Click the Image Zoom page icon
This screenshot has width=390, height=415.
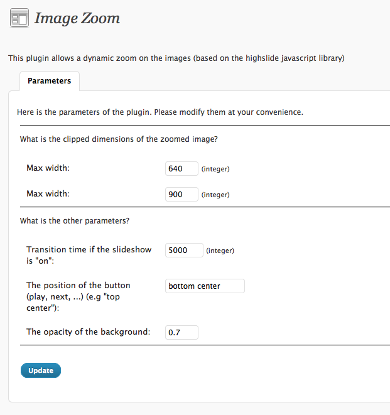[19, 18]
